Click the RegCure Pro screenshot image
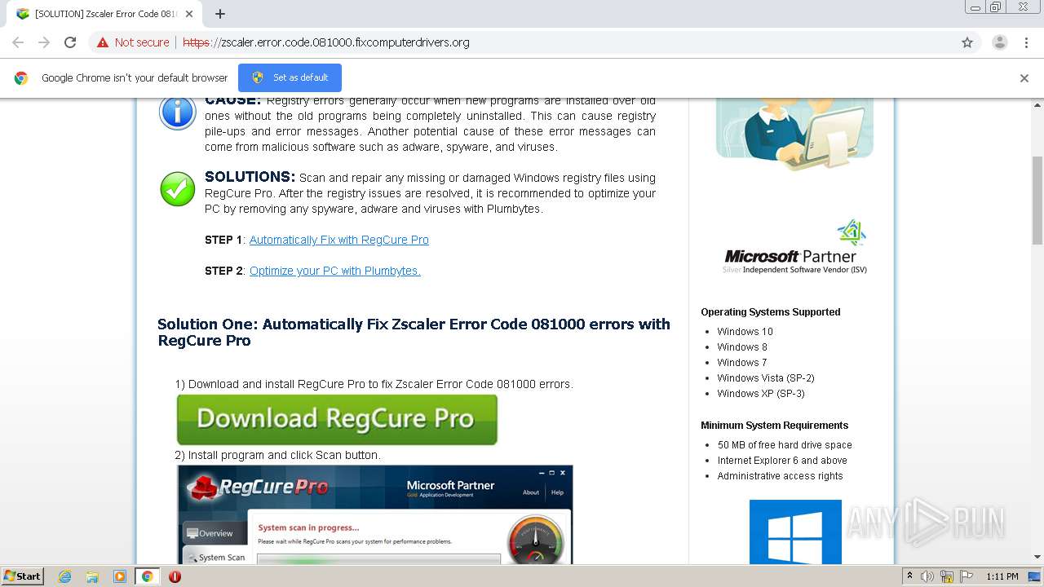Screen dimensions: 1044x587 tap(374, 514)
